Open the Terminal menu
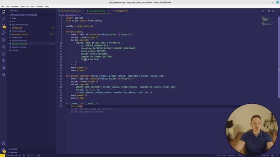 pos(39,7)
